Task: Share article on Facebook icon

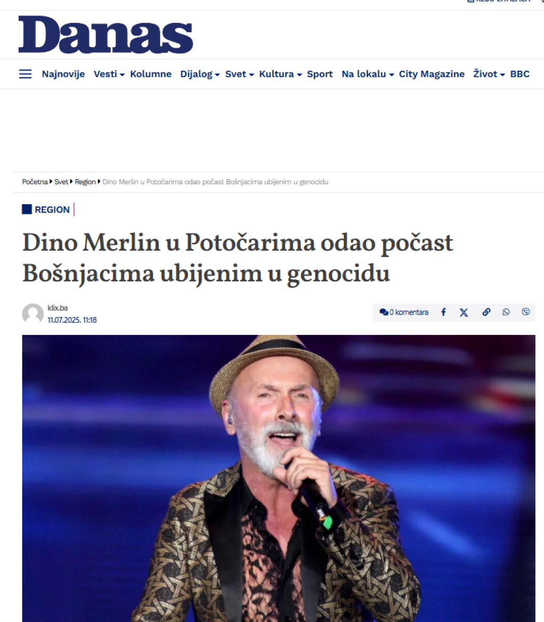Action: click(443, 312)
